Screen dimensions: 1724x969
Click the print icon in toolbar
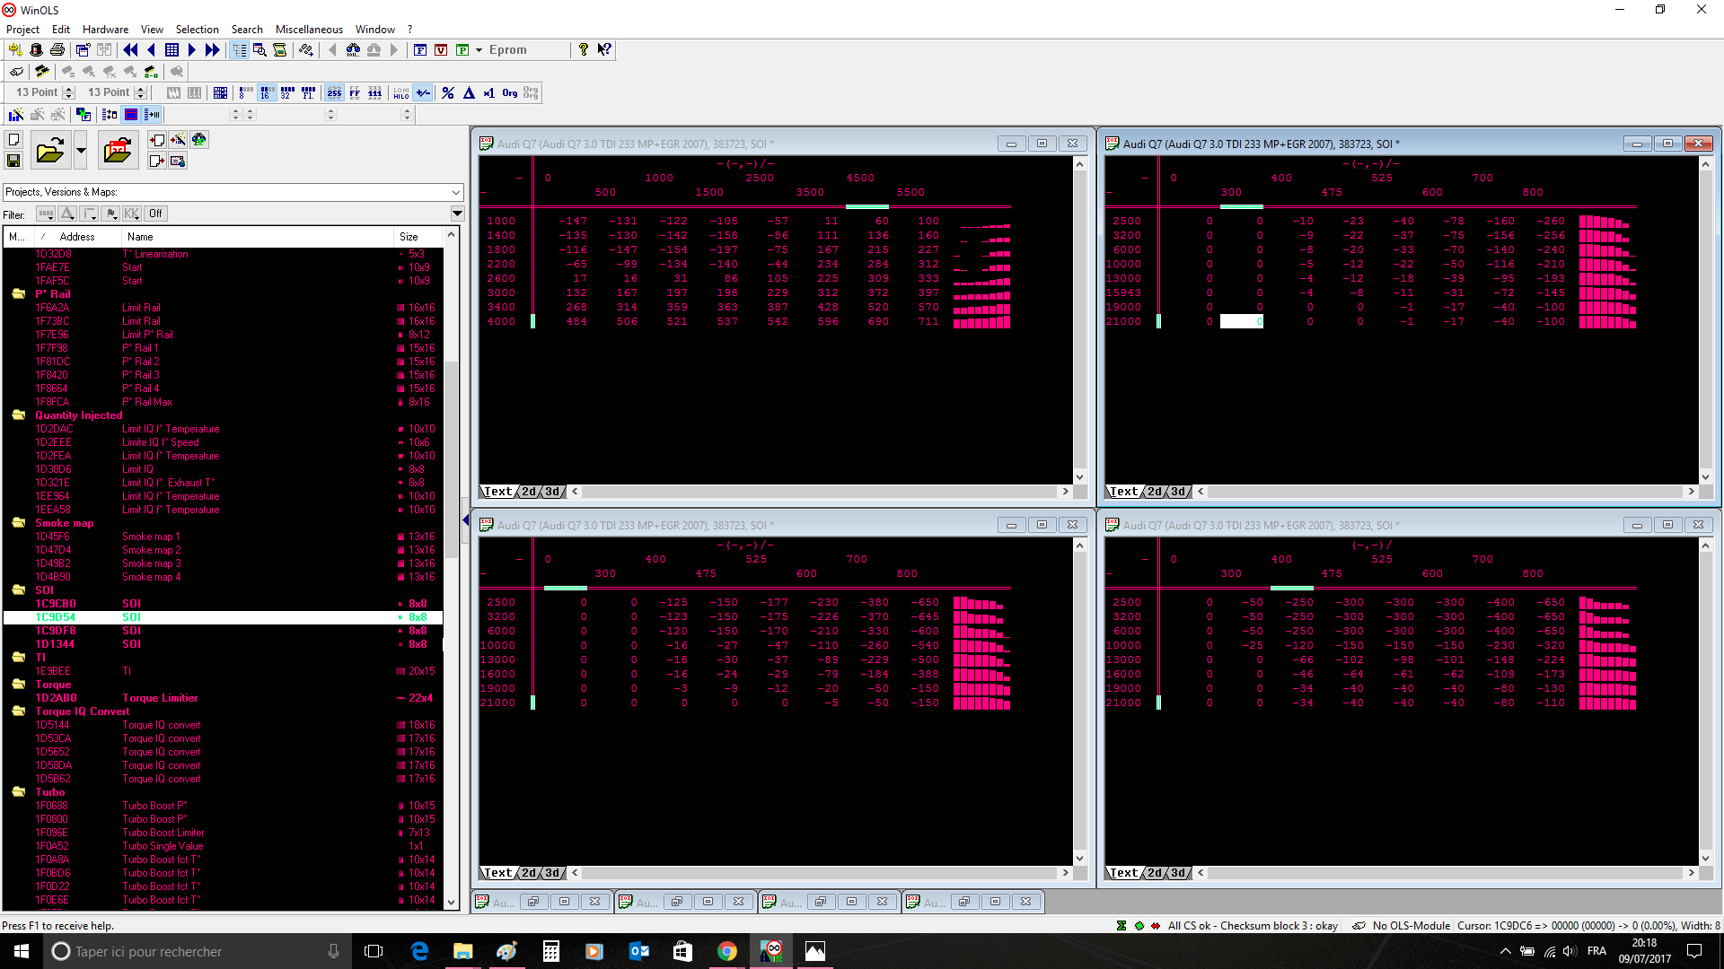57,50
